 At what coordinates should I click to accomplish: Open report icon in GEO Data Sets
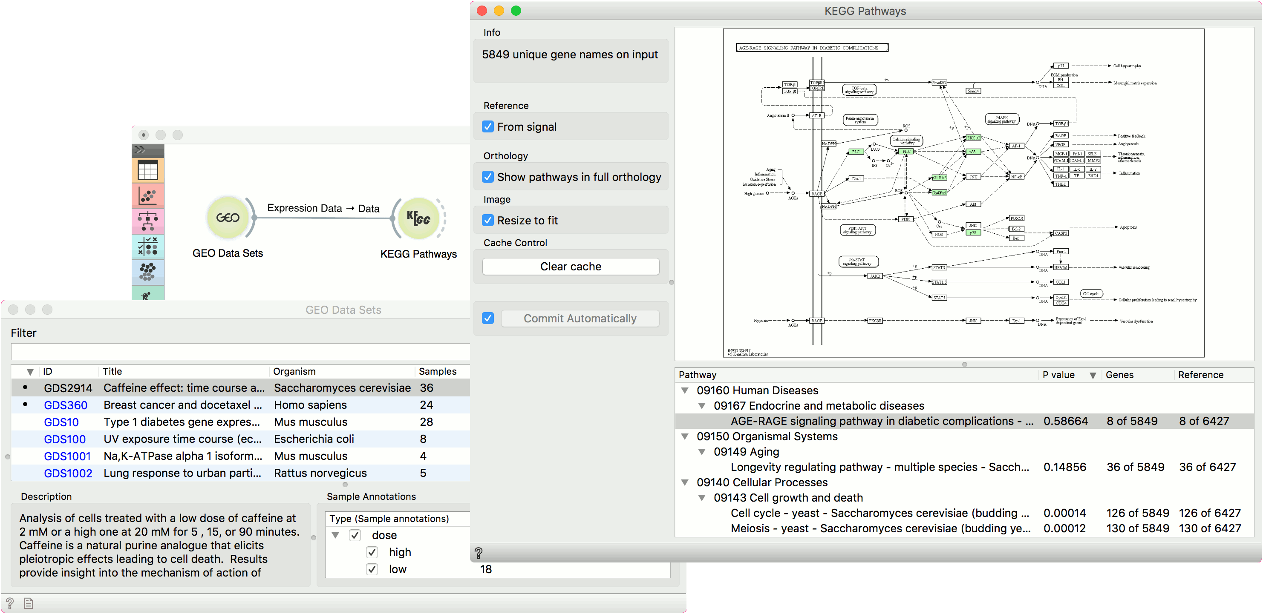[x=29, y=603]
